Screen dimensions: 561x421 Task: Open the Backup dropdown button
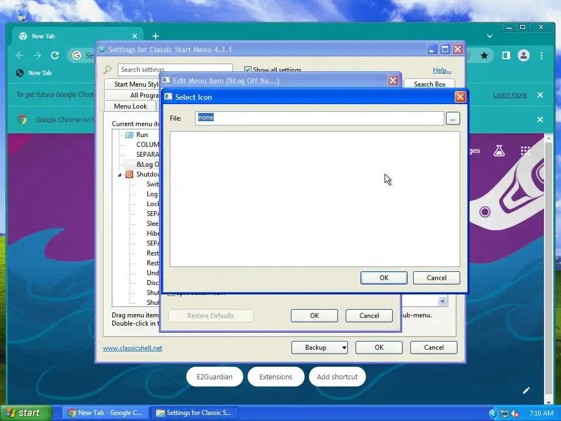click(319, 348)
